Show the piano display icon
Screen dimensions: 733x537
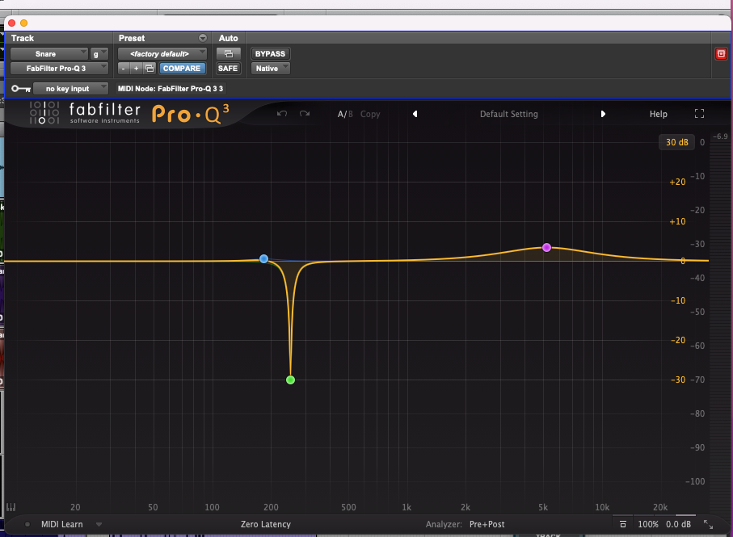[11, 507]
